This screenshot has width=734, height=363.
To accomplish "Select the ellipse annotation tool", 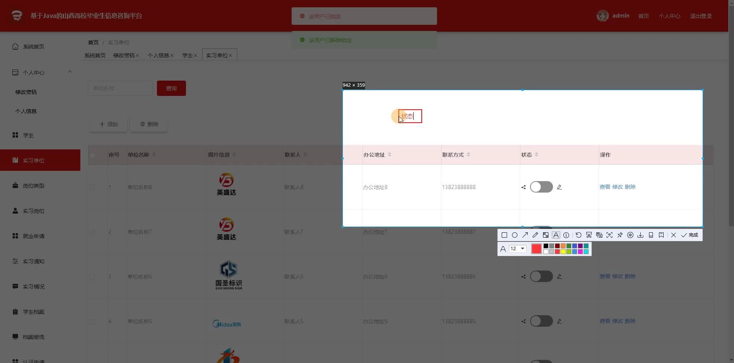I will (x=515, y=235).
